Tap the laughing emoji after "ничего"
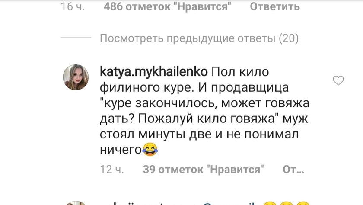 tap(150, 149)
